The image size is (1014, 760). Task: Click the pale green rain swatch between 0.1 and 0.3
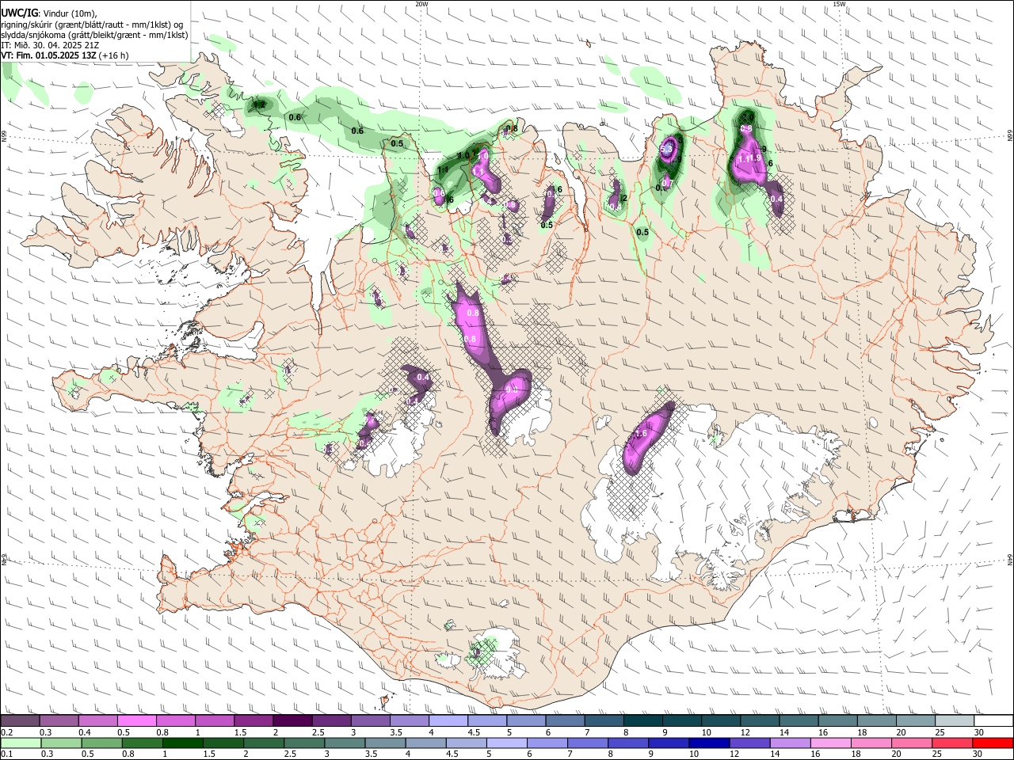point(20,743)
